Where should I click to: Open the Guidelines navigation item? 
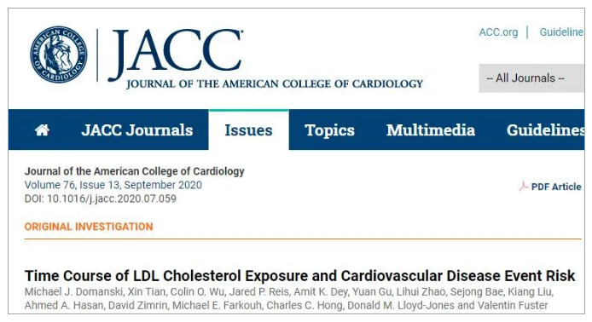click(x=545, y=130)
